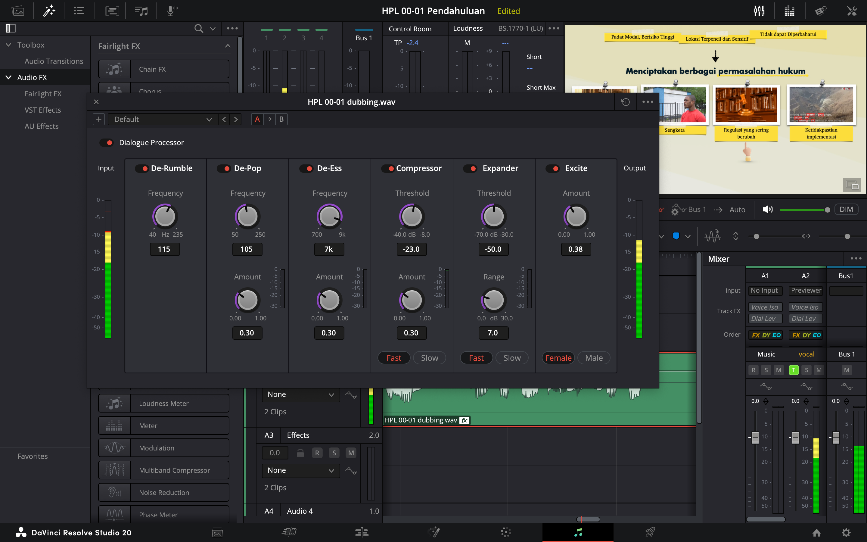Screen dimensions: 867x542
Task: Set the Compressor to Slow
Action: [x=429, y=358]
